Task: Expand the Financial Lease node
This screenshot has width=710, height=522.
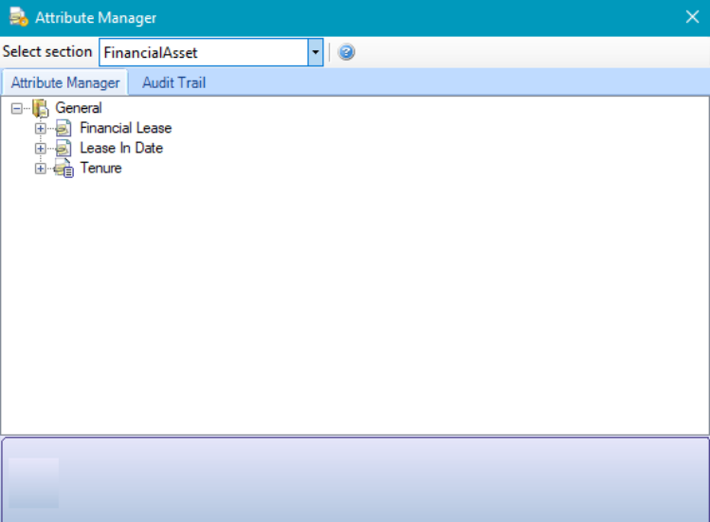Action: coord(40,128)
